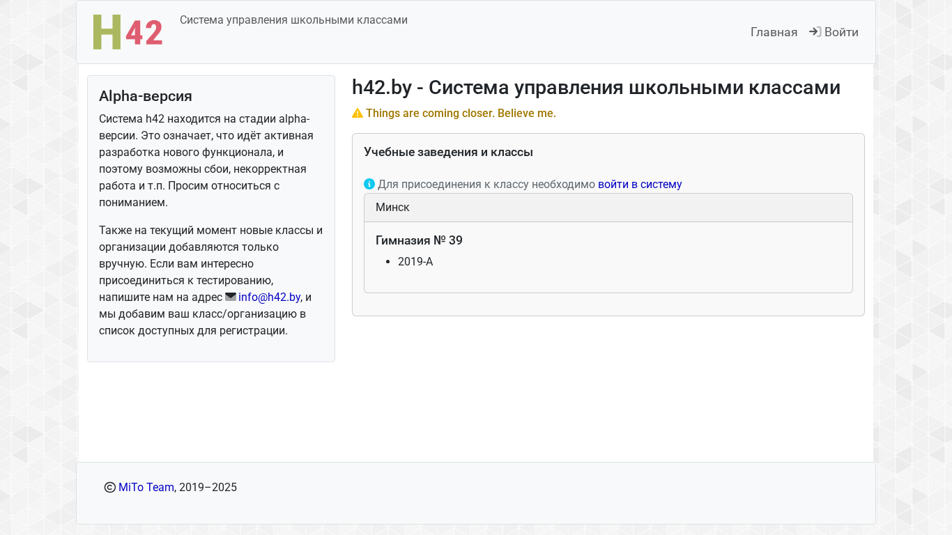Screen dimensions: 952x535
Task: Visit the MiTo Team link
Action: 146,487
